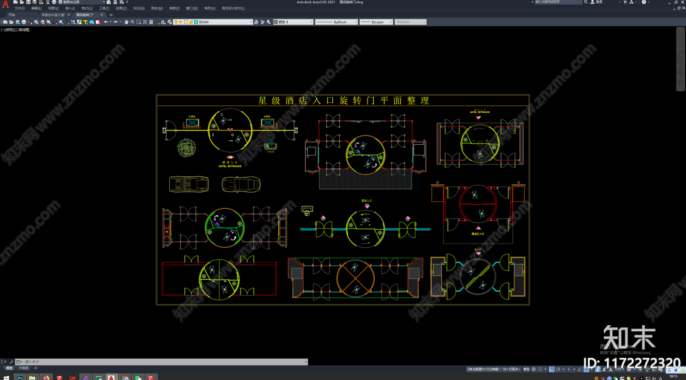Toggle freeze sun icon for BEAM layer
686x380 pixels.
pos(181,22)
